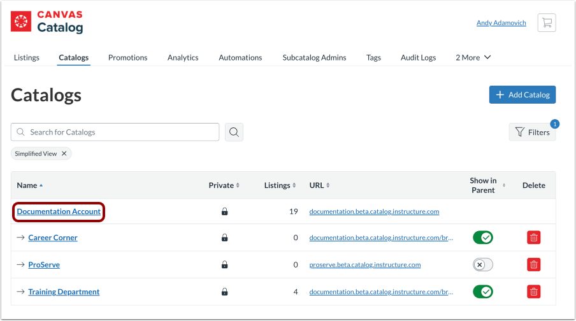This screenshot has height=321, width=576.
Task: Delete the Career Corner catalog
Action: tap(534, 238)
